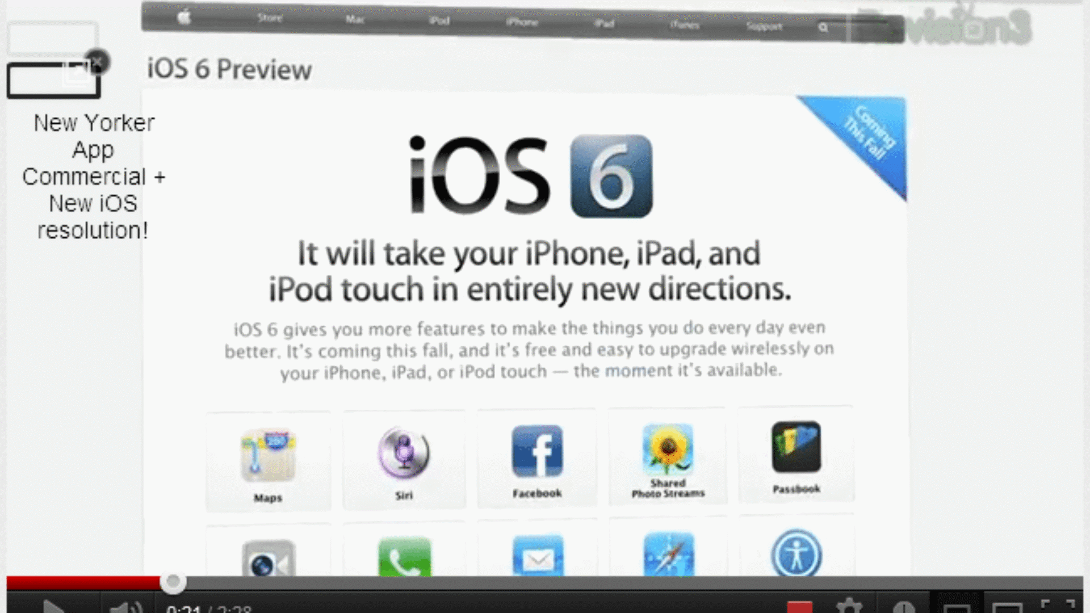
Task: Open the Support navigation item
Action: (x=764, y=26)
